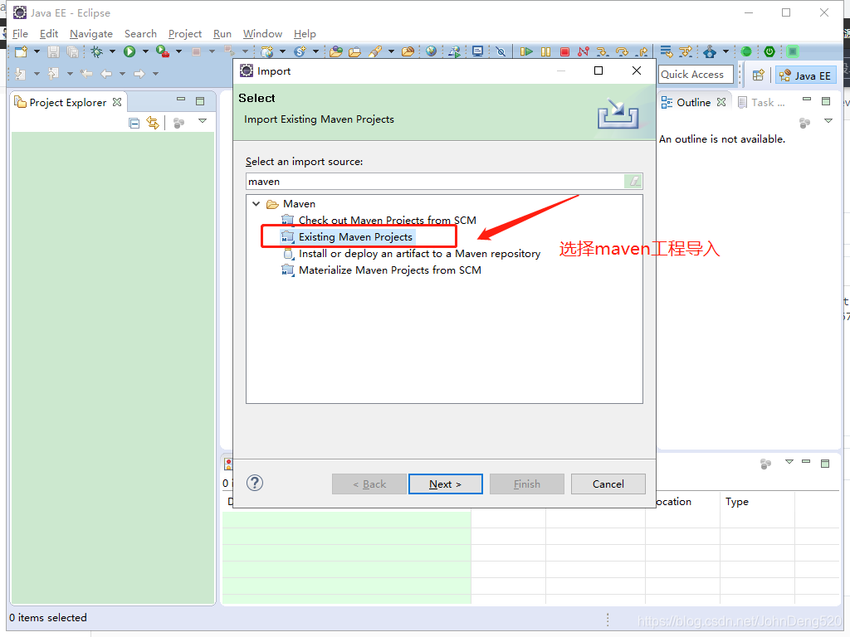The width and height of the screenshot is (850, 637).
Task: Click the red Terminate icon
Action: point(564,51)
